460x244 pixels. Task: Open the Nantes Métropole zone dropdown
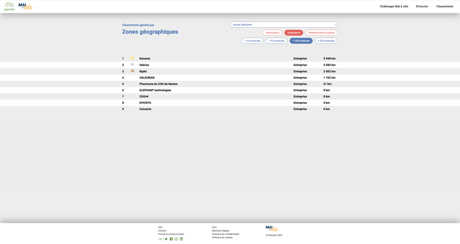point(284,24)
